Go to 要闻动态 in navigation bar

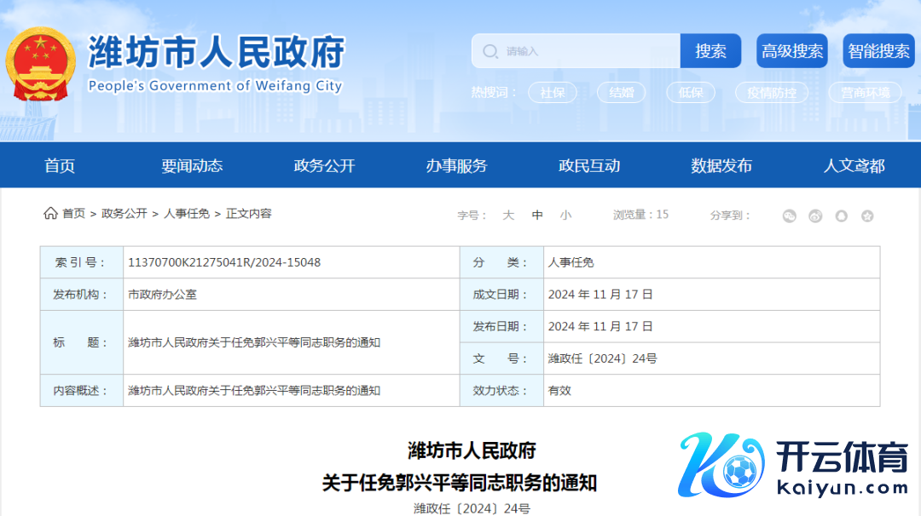click(192, 166)
